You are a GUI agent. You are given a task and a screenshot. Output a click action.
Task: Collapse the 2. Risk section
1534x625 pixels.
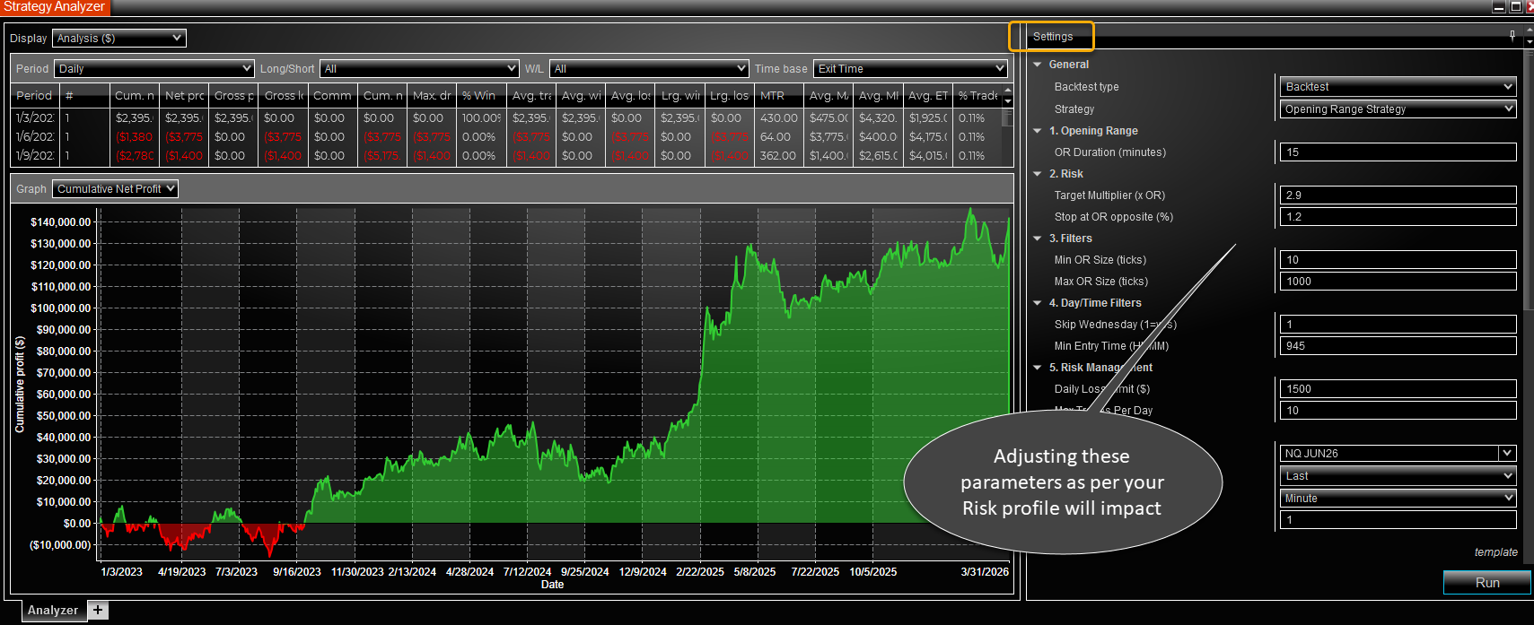coord(1038,174)
